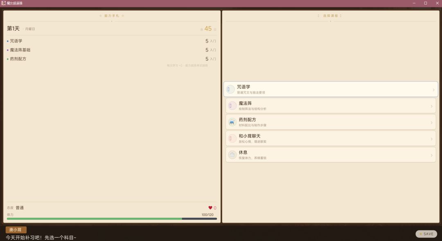
Task: Click the 月曜日 weekday label
Action: pos(30,29)
